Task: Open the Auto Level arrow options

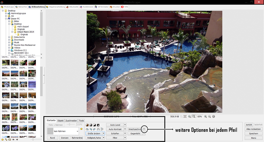Action: (125, 125)
